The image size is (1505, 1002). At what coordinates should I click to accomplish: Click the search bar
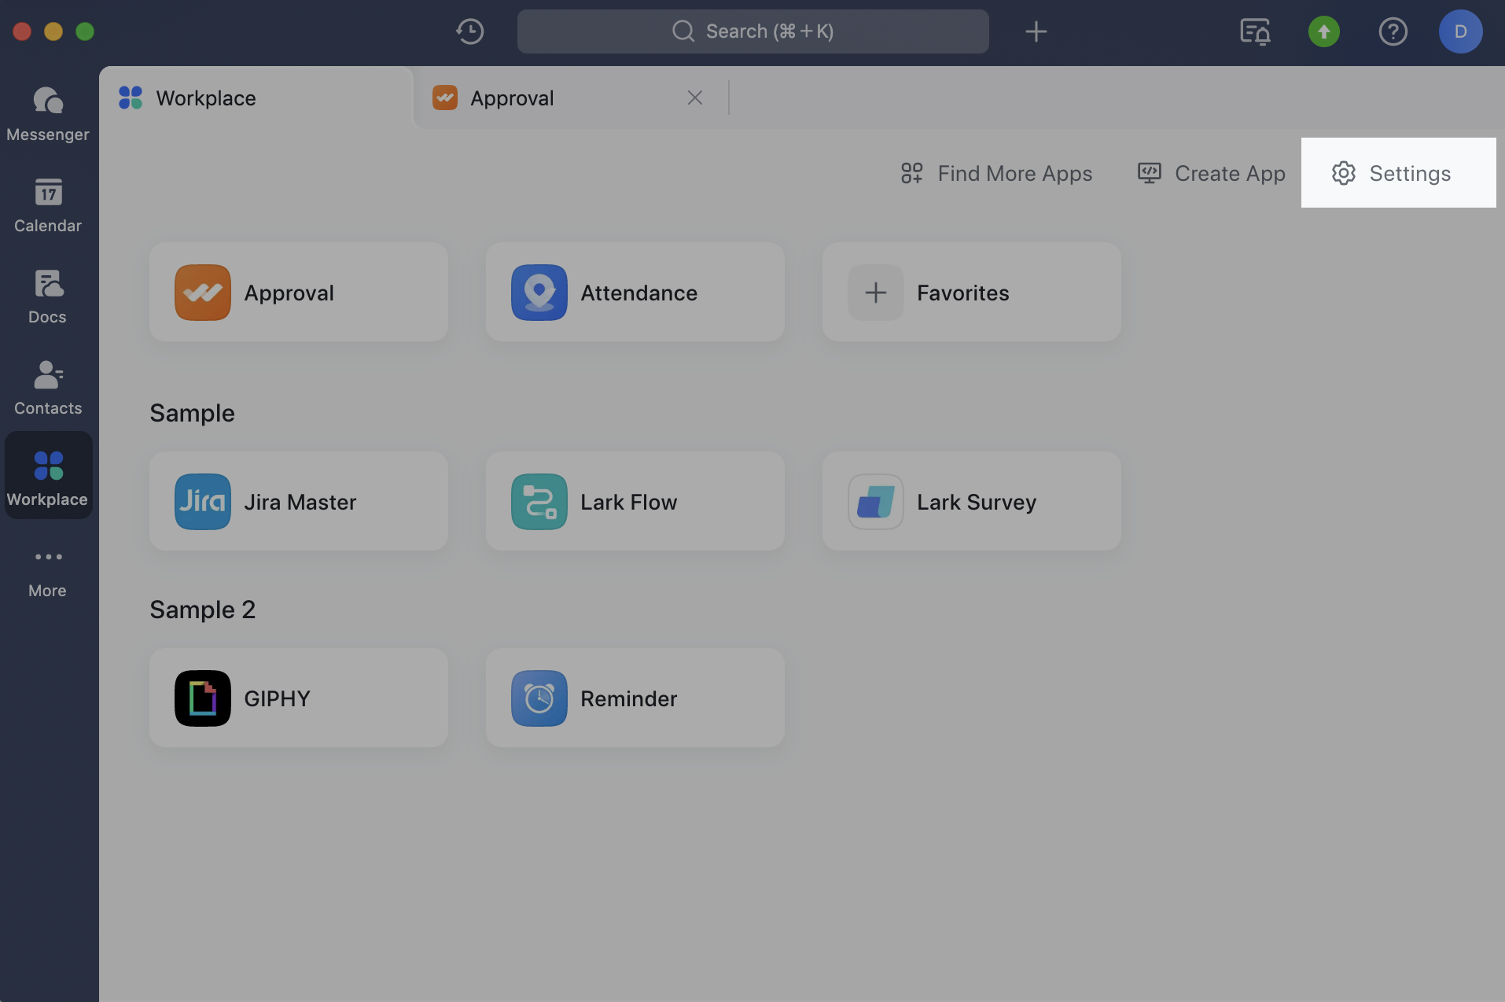[752, 31]
